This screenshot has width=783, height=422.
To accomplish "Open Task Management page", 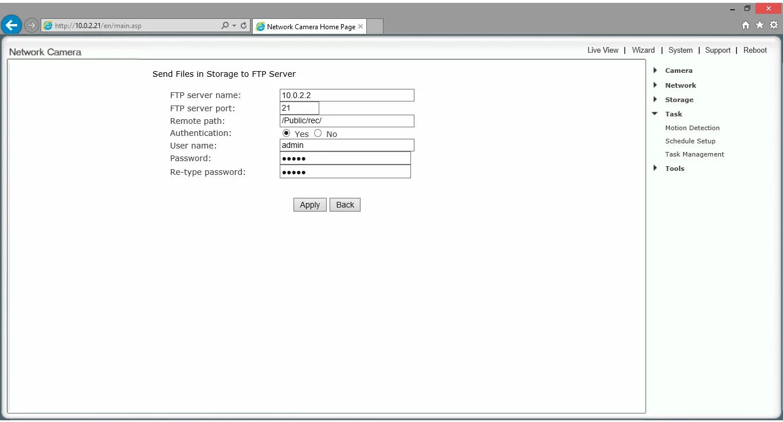I will [x=695, y=154].
